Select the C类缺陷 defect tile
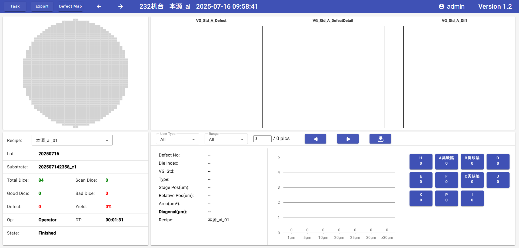 tap(472, 179)
